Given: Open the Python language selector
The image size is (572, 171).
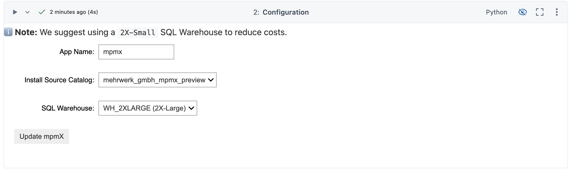Looking at the screenshot, I should click(x=496, y=12).
